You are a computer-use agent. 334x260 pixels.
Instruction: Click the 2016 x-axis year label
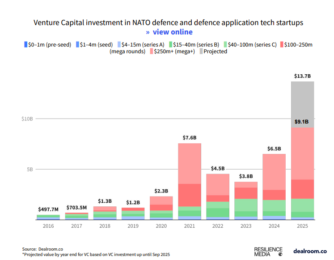pyautogui.click(x=48, y=227)
